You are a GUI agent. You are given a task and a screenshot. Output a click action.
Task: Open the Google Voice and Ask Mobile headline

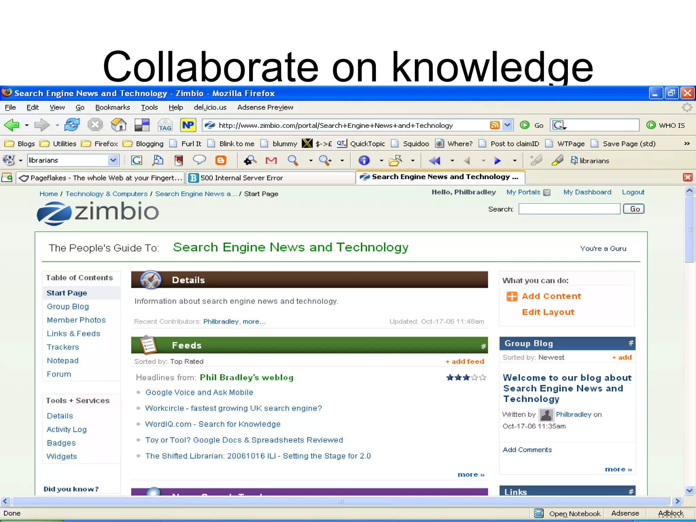click(199, 393)
